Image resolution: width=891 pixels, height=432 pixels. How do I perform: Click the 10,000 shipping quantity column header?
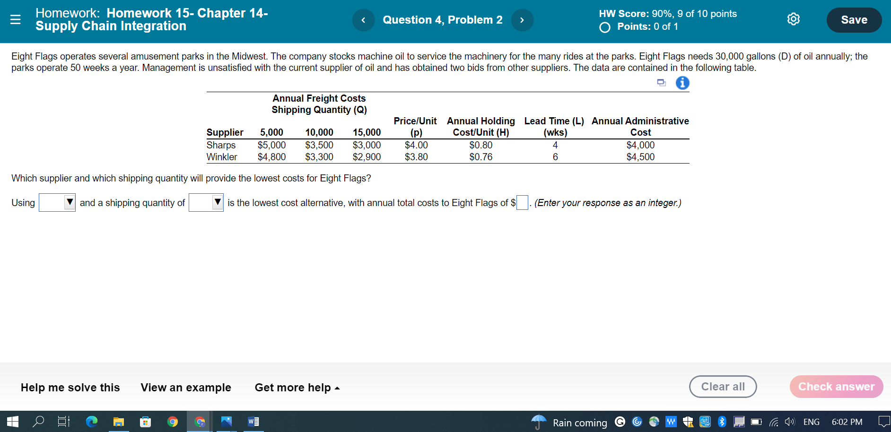(x=319, y=132)
